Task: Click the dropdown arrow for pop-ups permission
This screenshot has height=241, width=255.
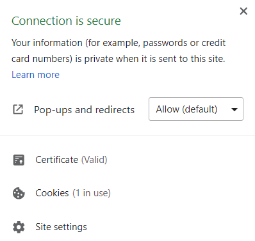Action: [x=234, y=109]
